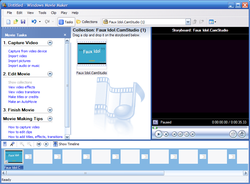Choose the Import video link

pyautogui.click(x=18, y=56)
